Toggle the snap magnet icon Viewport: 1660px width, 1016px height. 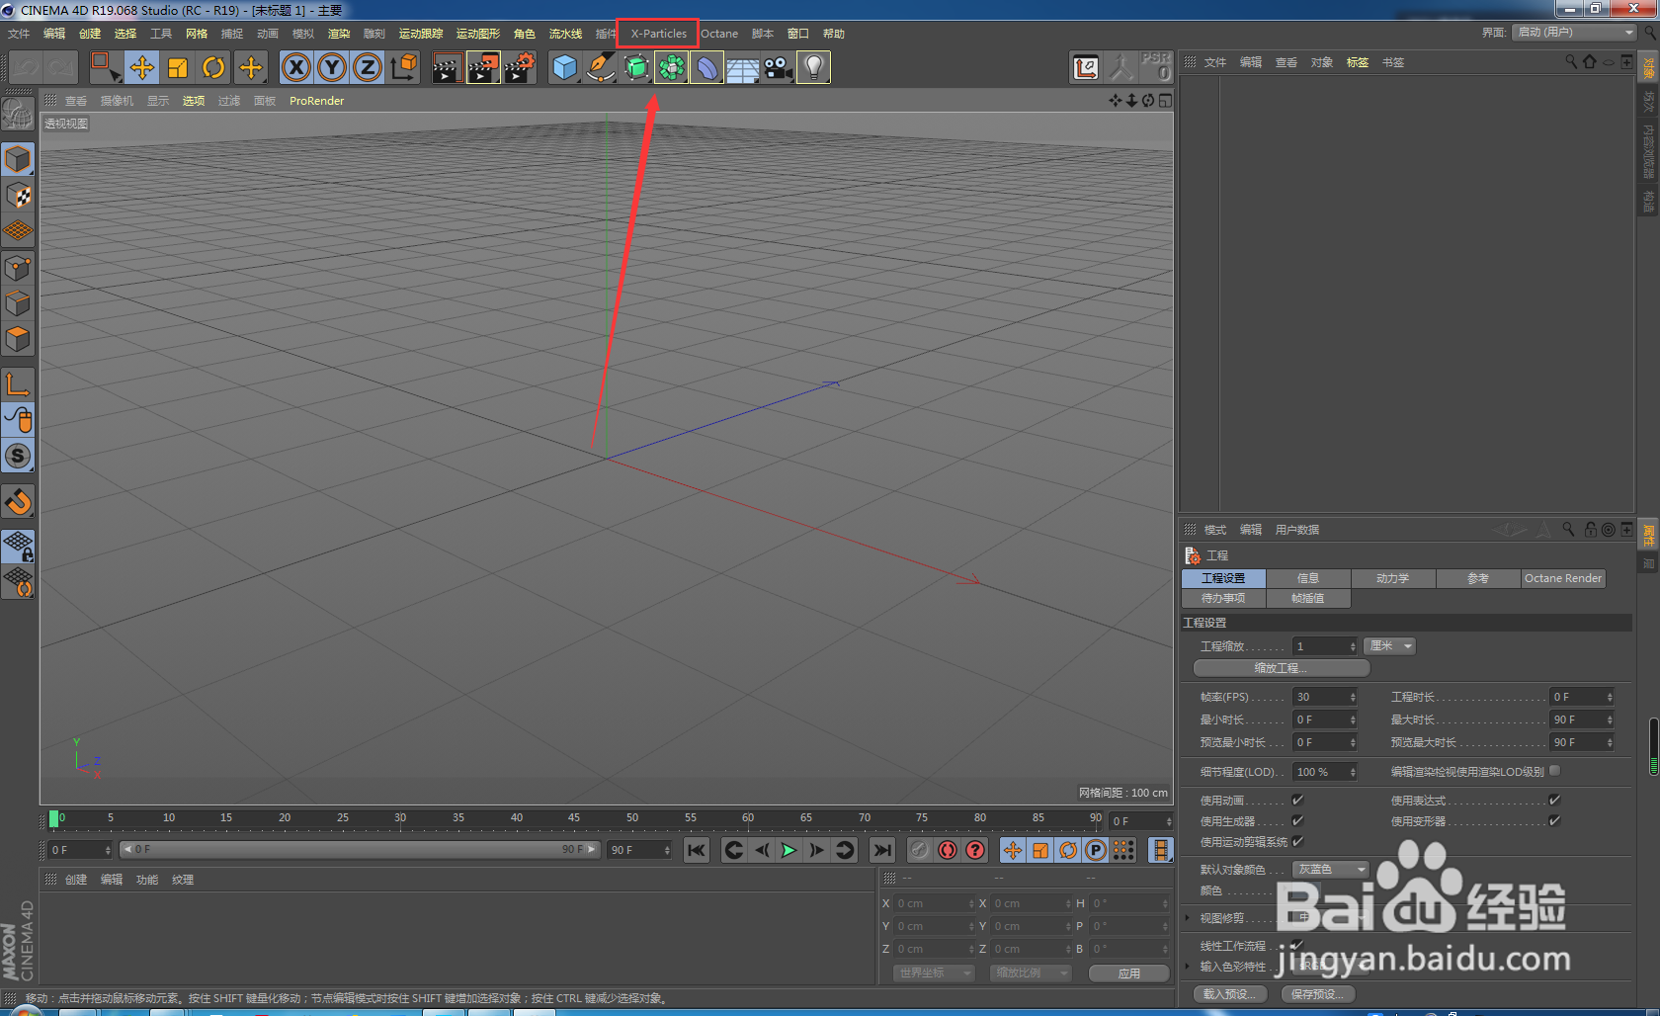pyautogui.click(x=19, y=502)
